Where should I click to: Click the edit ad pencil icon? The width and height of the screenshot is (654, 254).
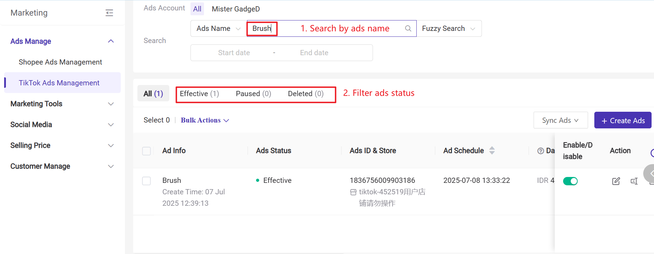click(616, 181)
